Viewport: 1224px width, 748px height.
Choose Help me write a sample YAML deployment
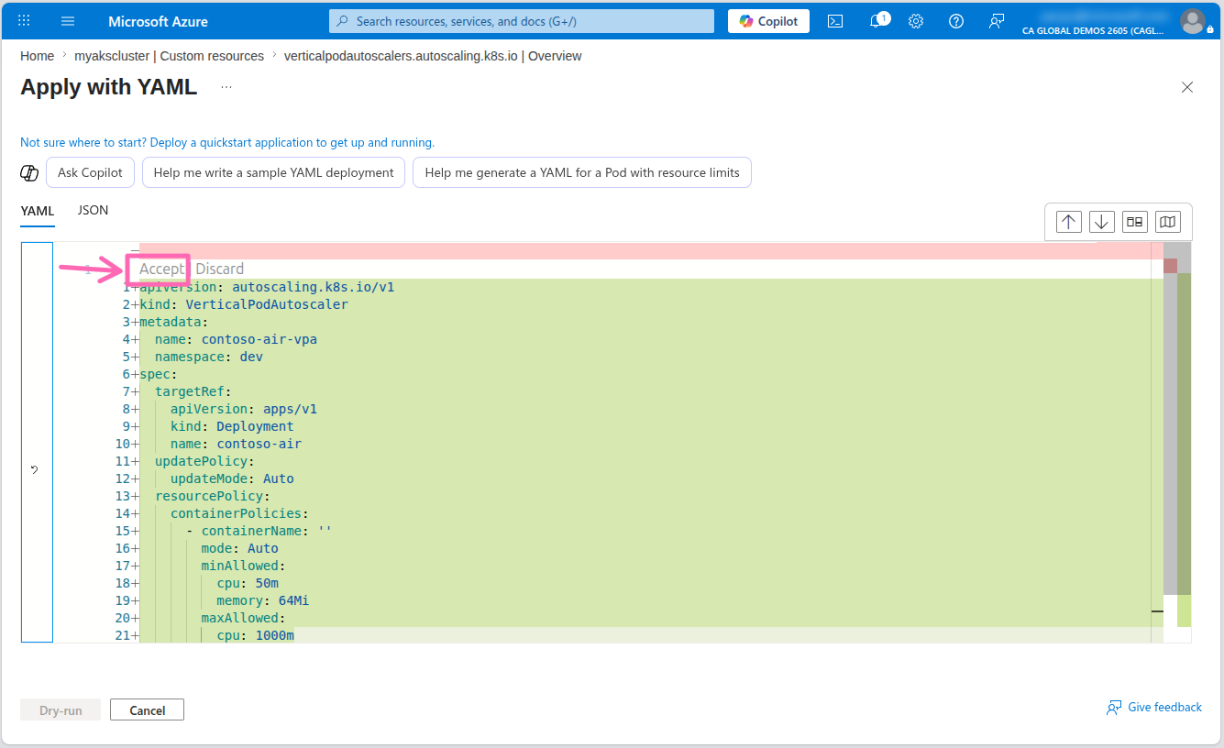tap(273, 172)
